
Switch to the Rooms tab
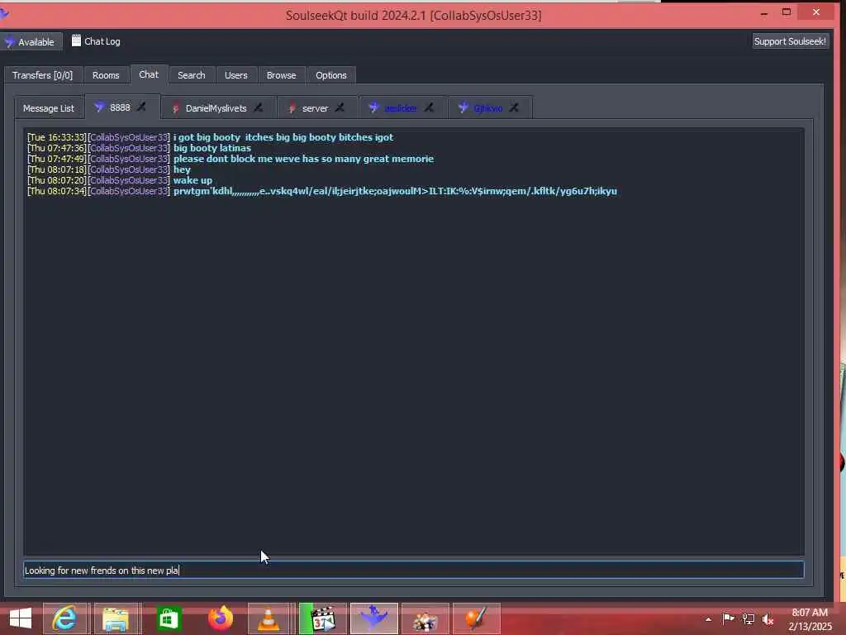(x=106, y=75)
